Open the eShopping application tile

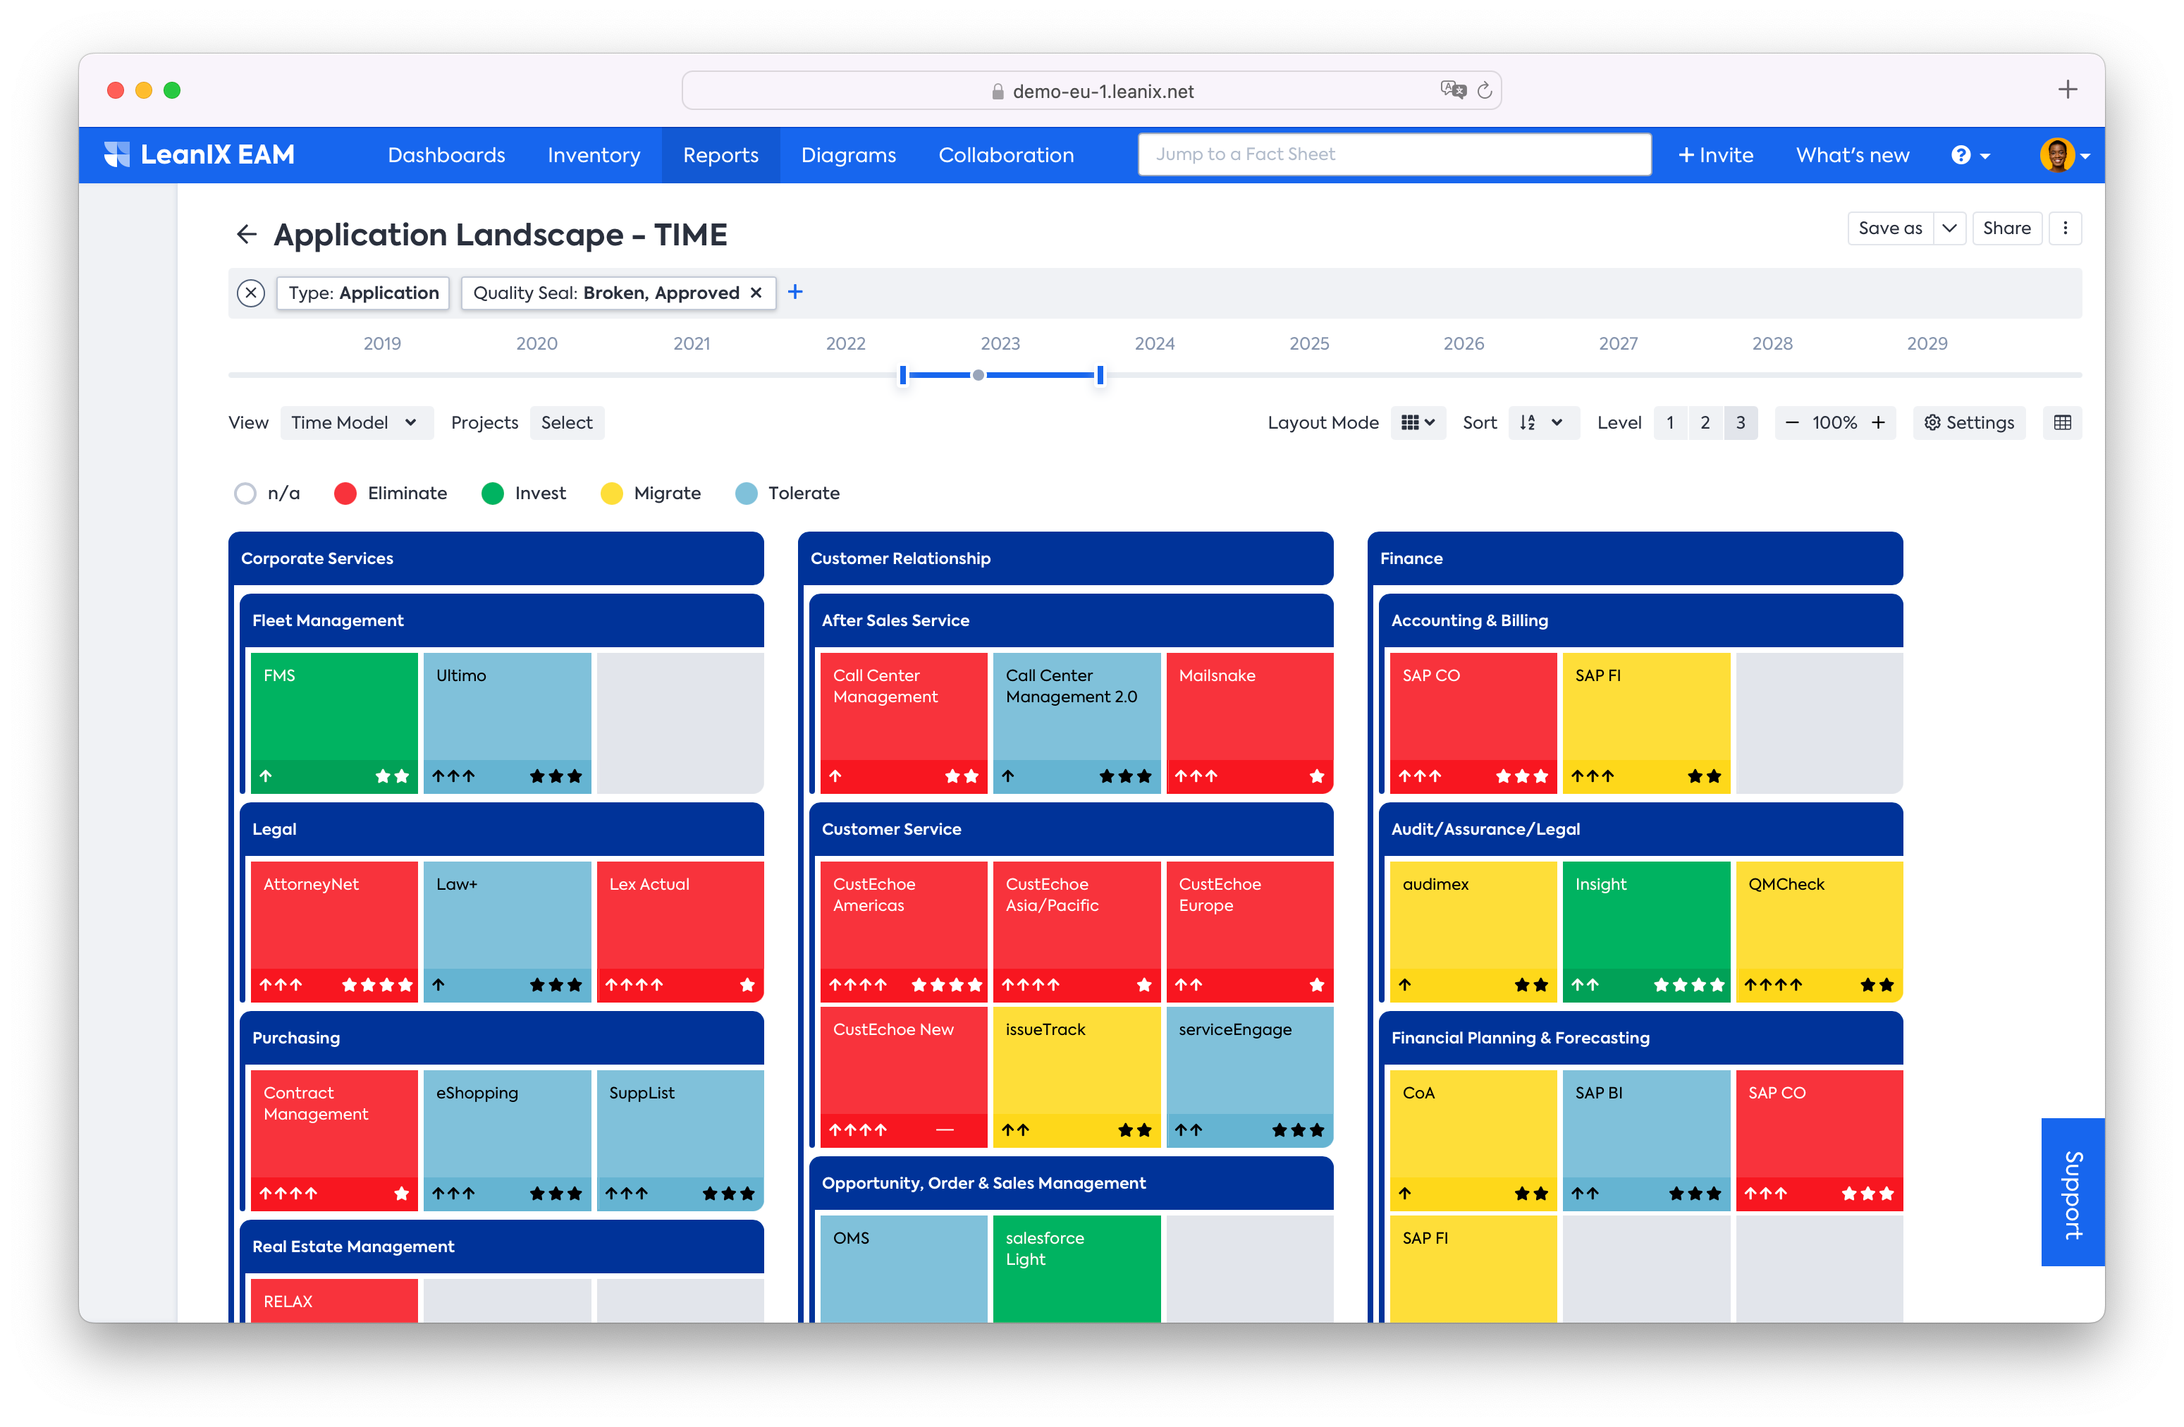[x=507, y=1140]
